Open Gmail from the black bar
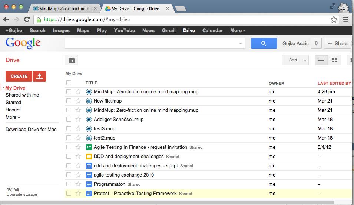 coord(169,31)
